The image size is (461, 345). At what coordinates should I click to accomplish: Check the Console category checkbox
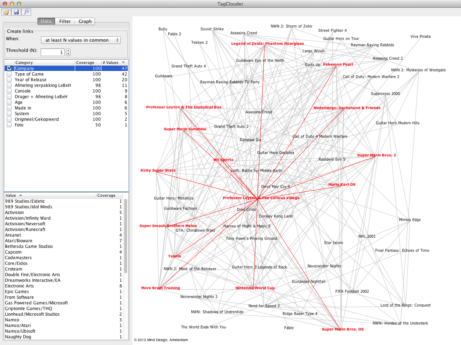coord(9,91)
